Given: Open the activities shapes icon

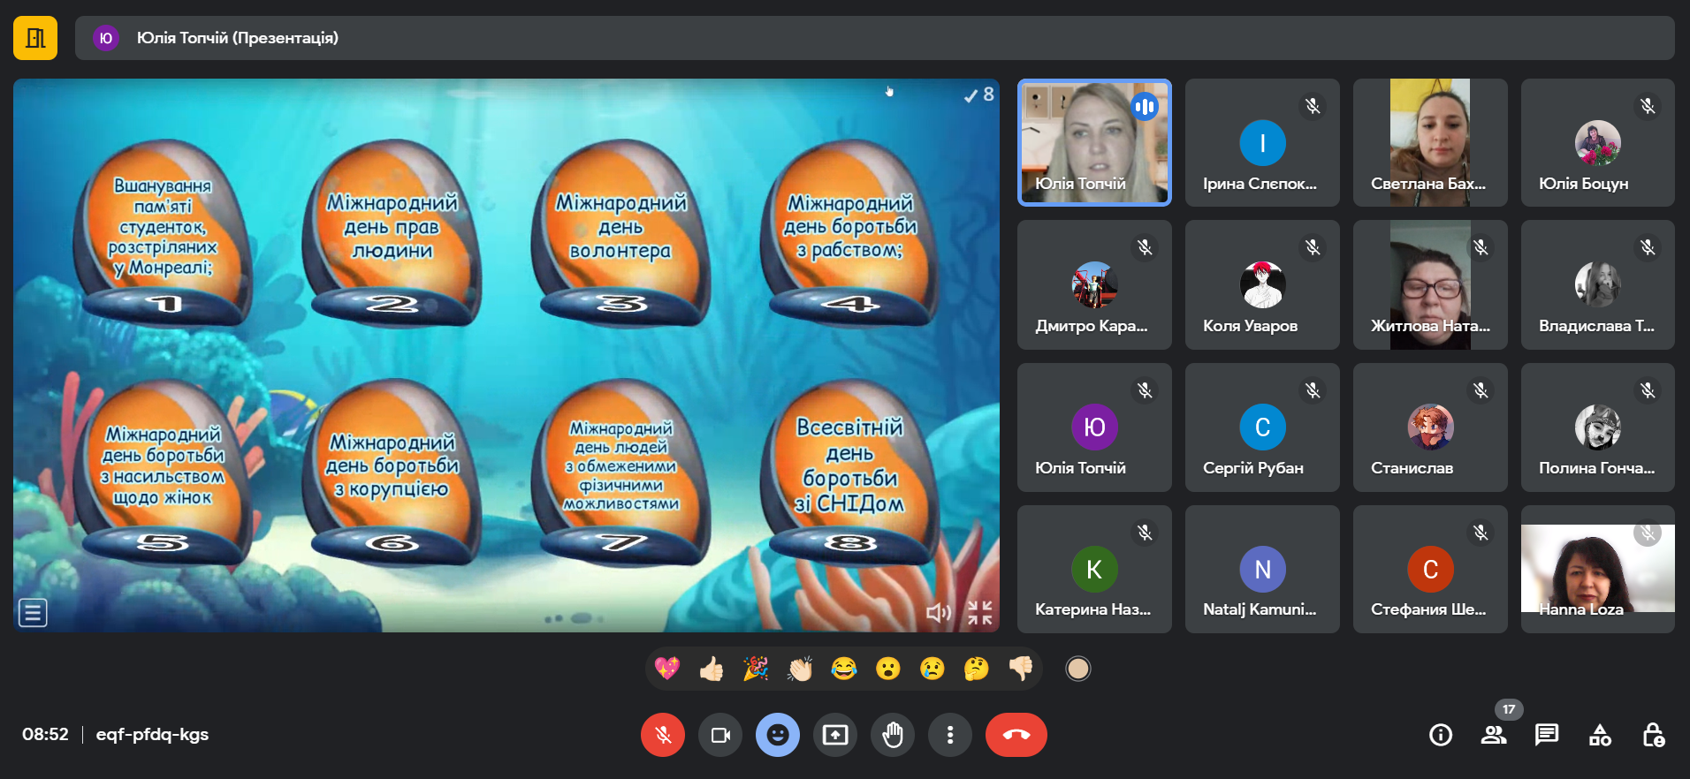Looking at the screenshot, I should (x=1600, y=735).
